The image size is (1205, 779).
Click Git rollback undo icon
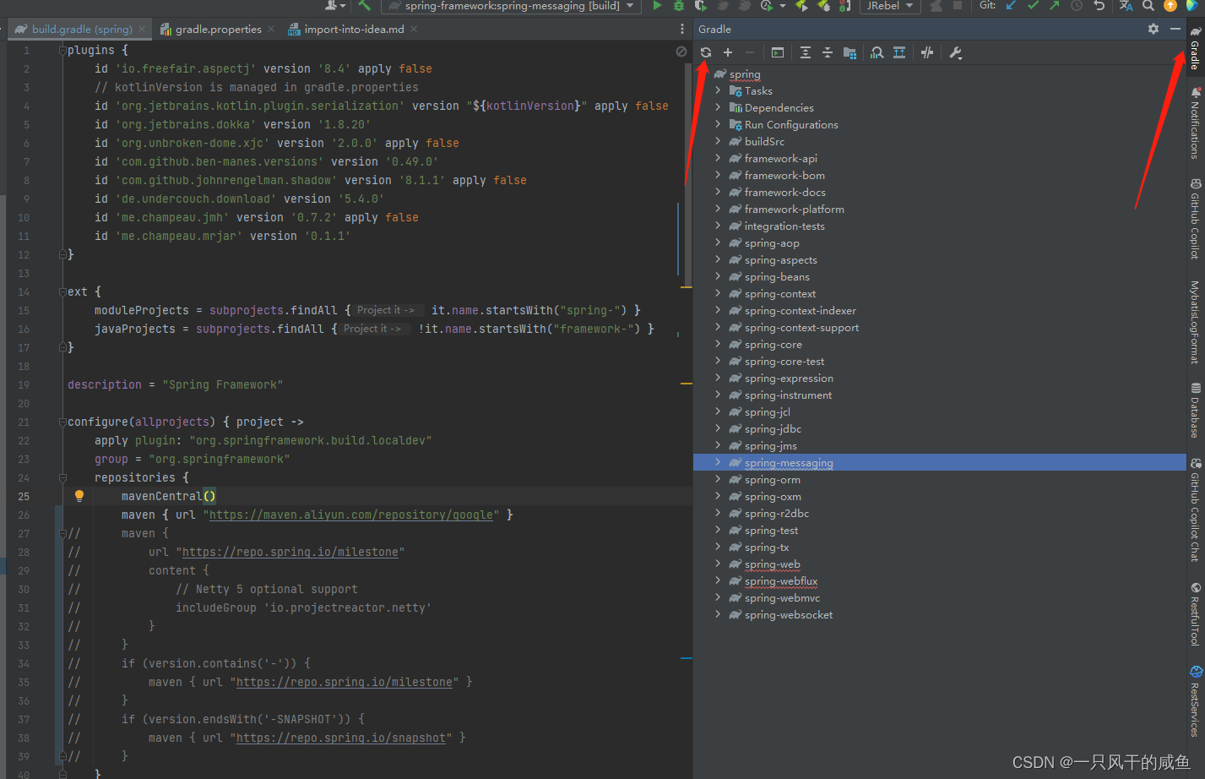[1099, 6]
